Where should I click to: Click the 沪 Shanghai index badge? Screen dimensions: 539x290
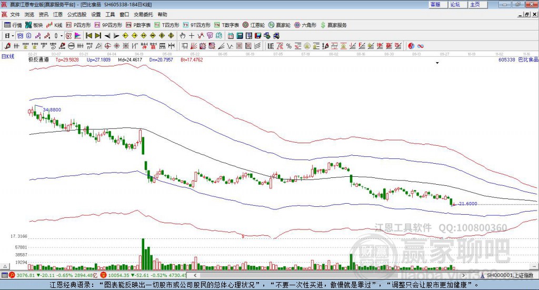click(12, 276)
